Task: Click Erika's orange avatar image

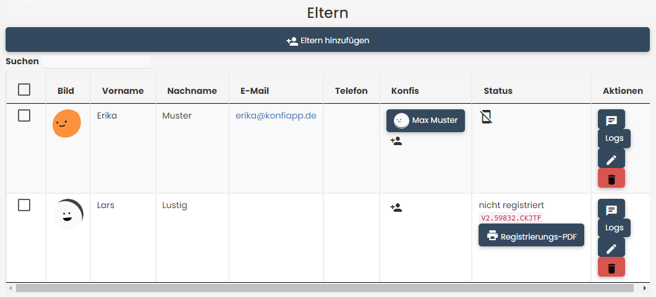Action: (67, 123)
